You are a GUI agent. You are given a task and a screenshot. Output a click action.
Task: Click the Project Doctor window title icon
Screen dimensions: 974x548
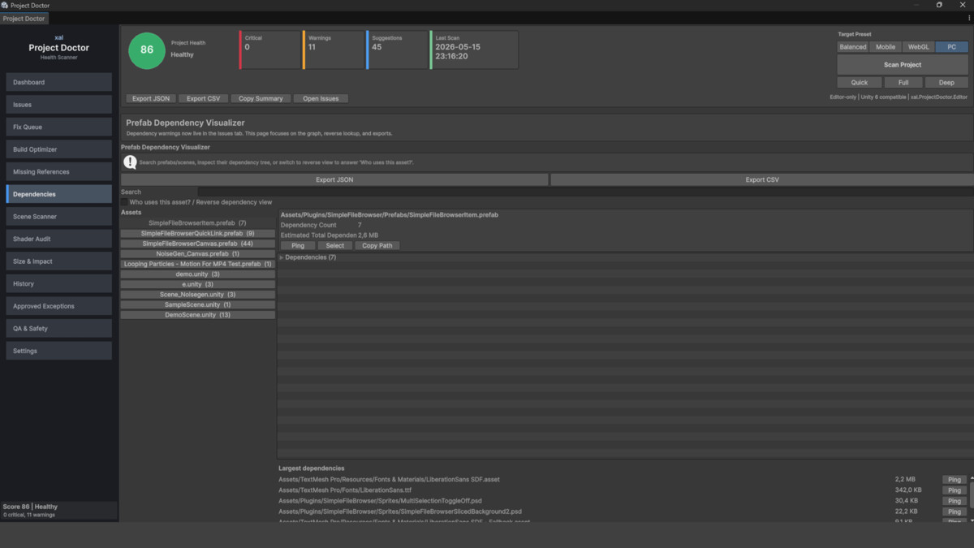tap(5, 5)
